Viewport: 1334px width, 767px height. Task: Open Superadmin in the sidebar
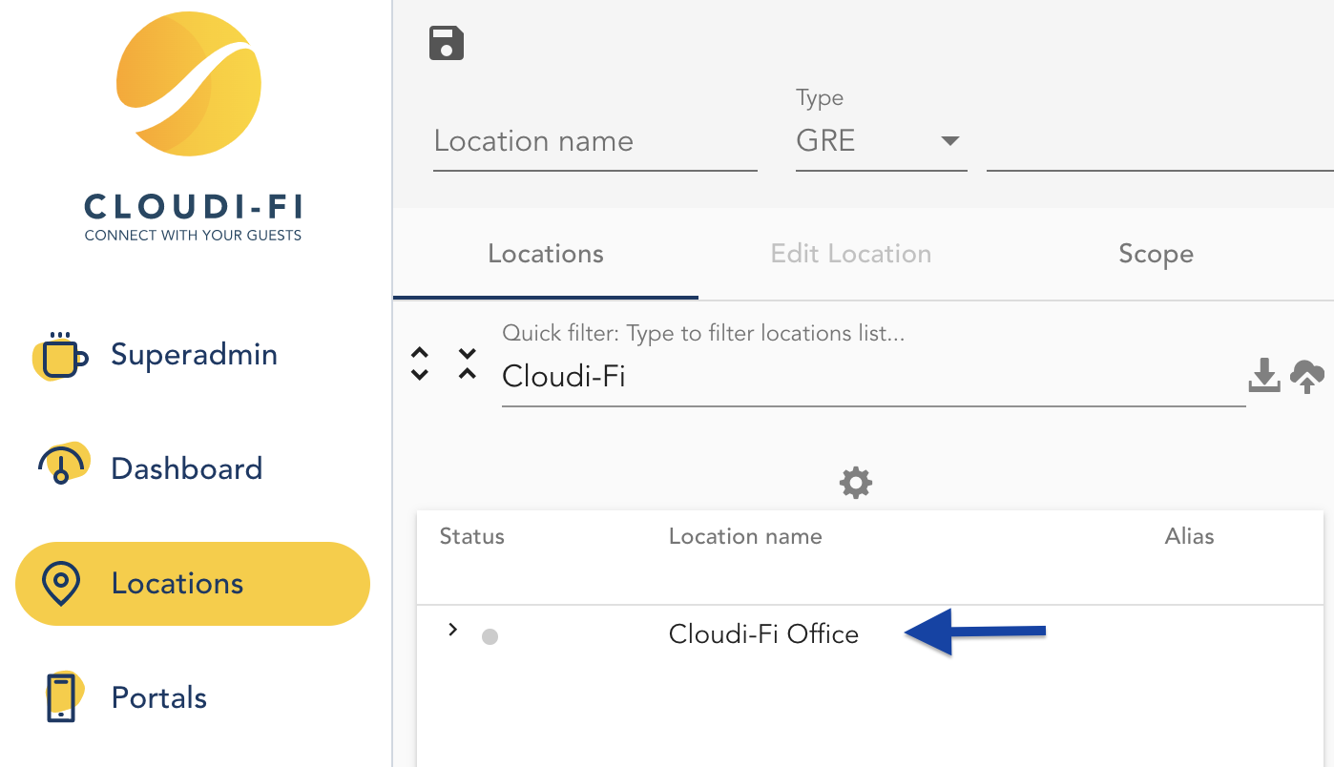pyautogui.click(x=194, y=355)
